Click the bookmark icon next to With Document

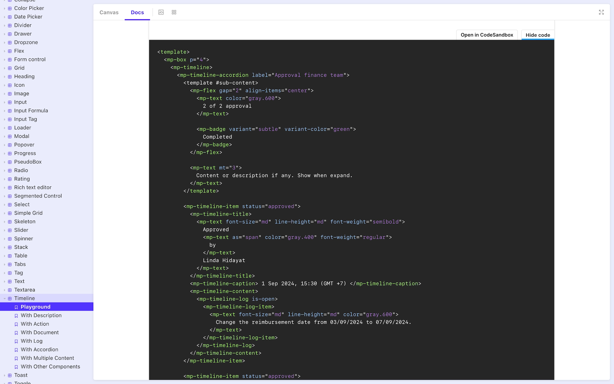[x=16, y=333]
